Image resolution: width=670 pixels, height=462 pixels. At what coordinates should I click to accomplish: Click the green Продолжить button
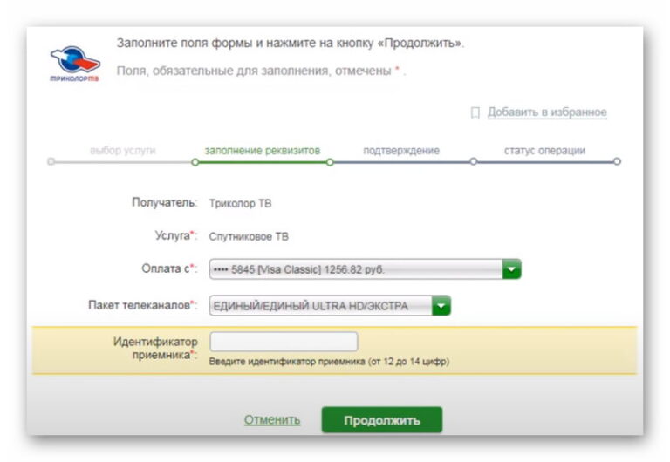point(382,420)
